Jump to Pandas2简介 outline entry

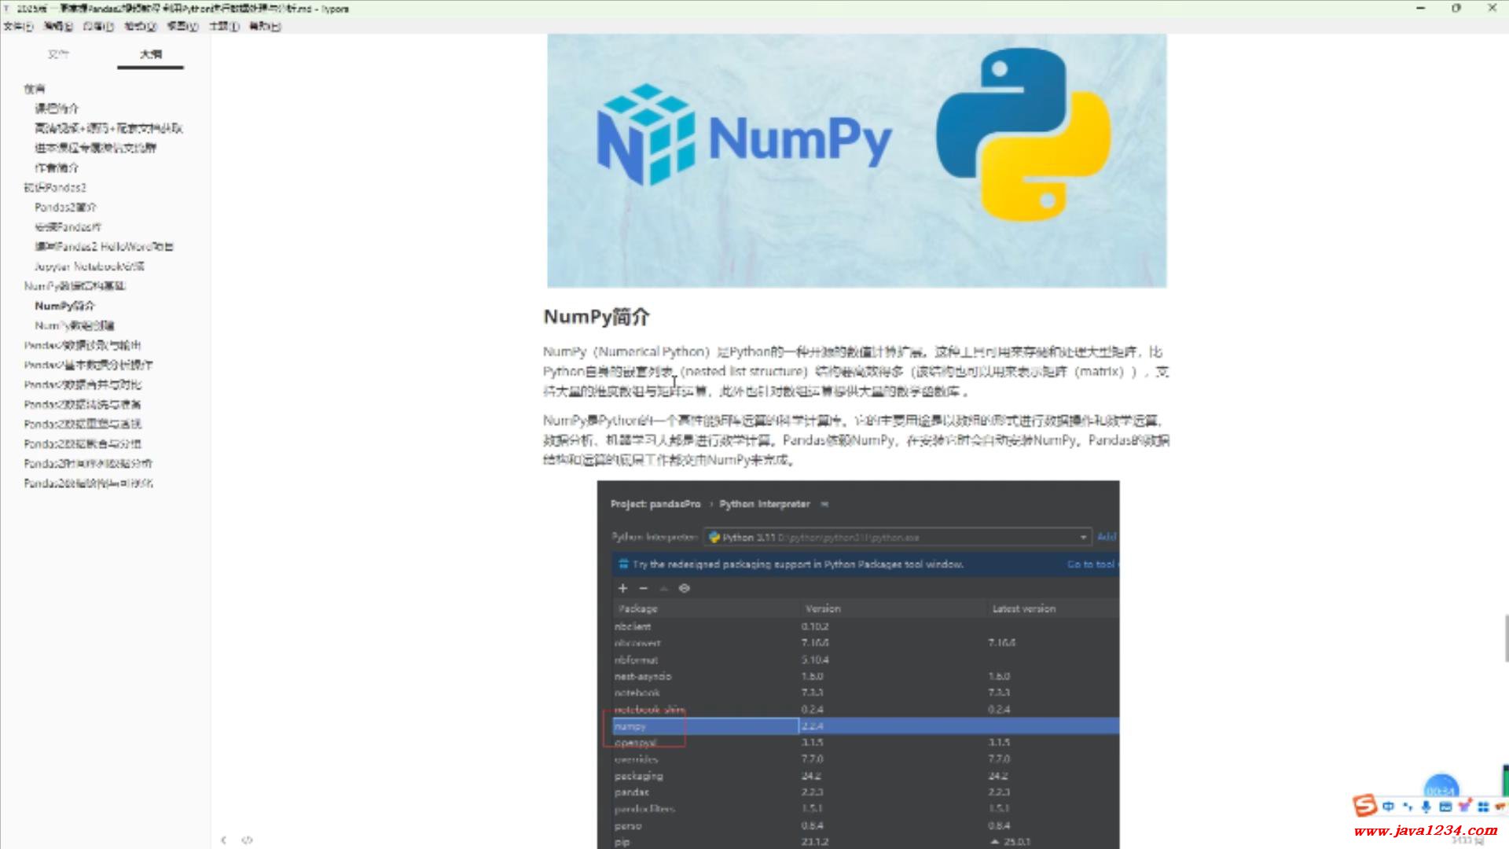66,207
